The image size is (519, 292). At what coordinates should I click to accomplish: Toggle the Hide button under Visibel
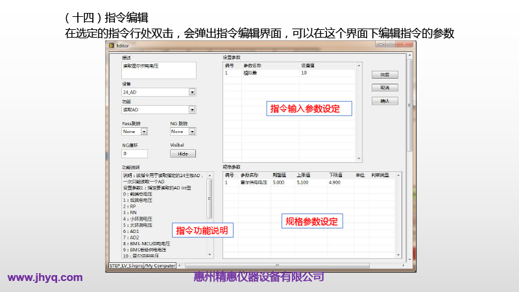pyautogui.click(x=183, y=154)
